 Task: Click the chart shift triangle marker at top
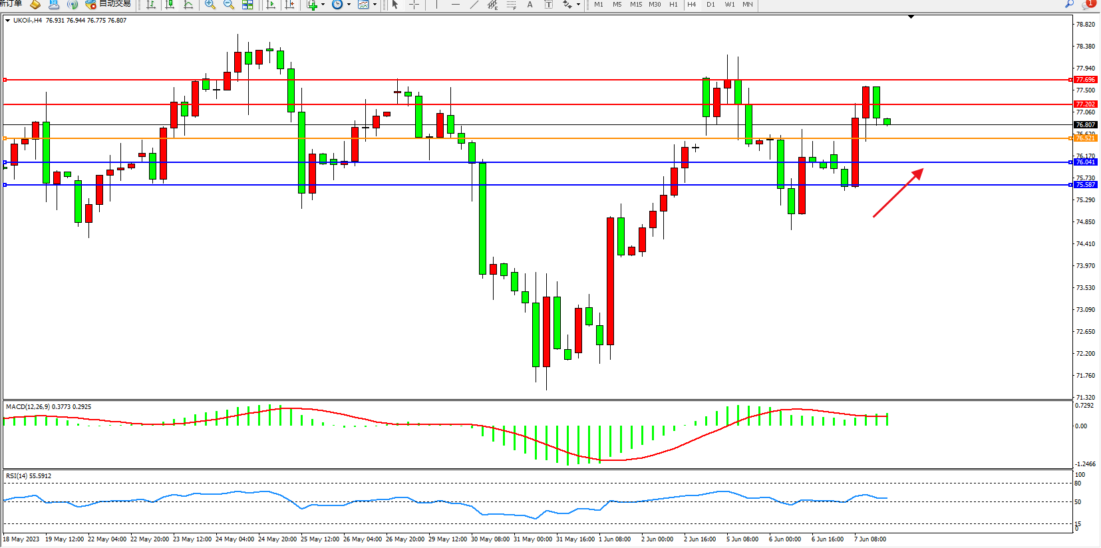911,17
